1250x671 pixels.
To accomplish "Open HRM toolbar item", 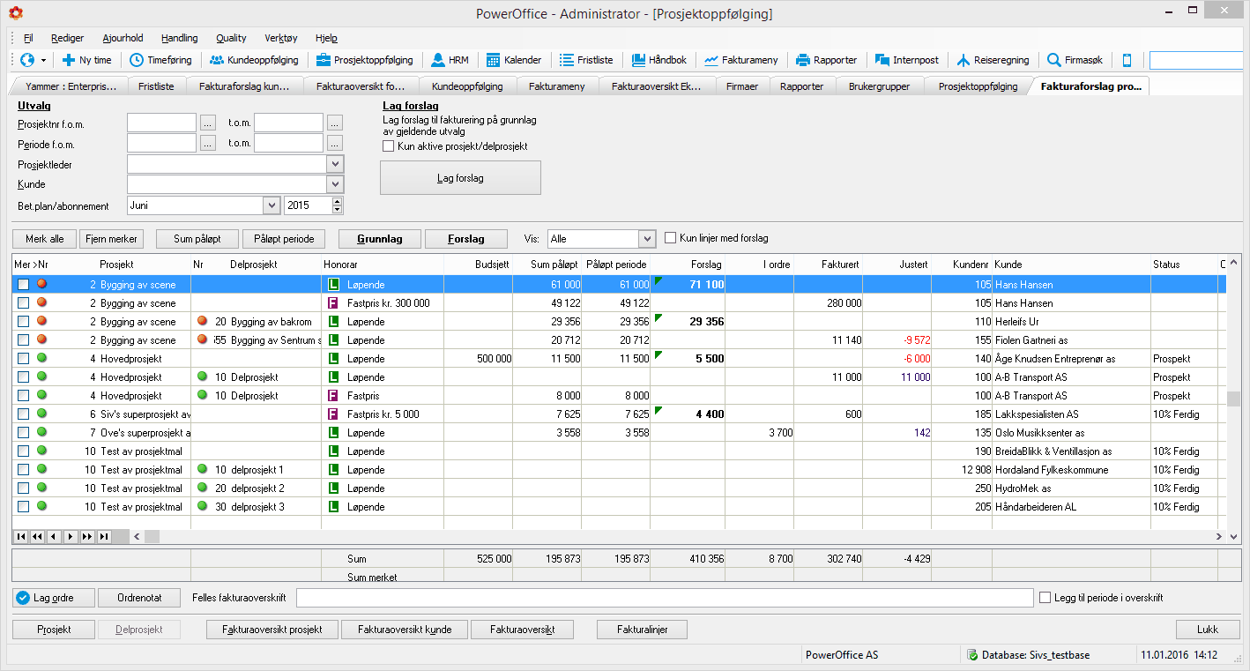I will point(450,60).
